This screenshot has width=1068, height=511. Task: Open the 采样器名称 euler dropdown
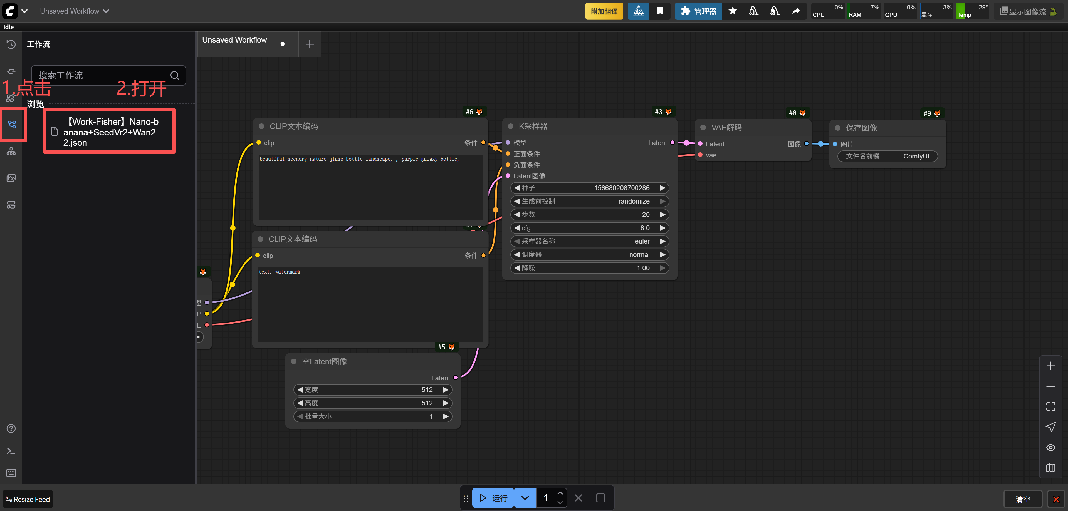coord(590,241)
